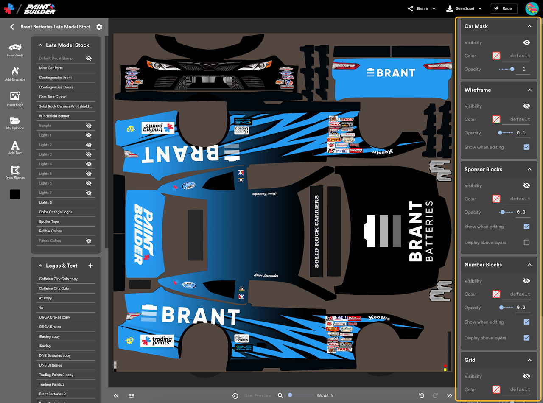
Task: Show the Pitbox Colors layer
Action: (x=89, y=241)
